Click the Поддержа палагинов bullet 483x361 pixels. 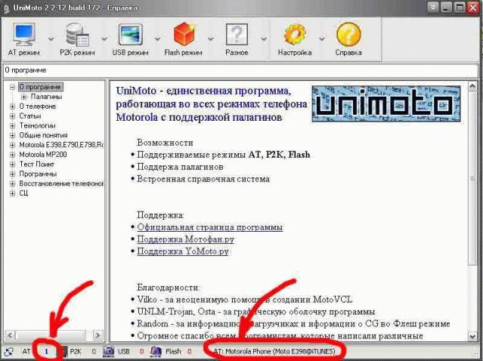pyautogui.click(x=180, y=167)
